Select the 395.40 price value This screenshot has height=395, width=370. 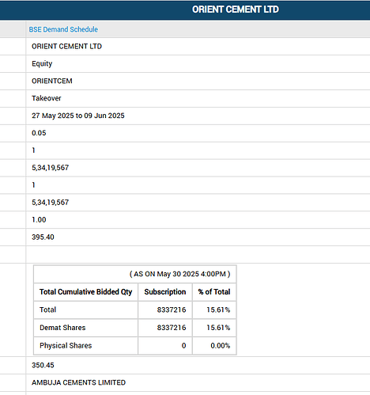click(x=43, y=237)
